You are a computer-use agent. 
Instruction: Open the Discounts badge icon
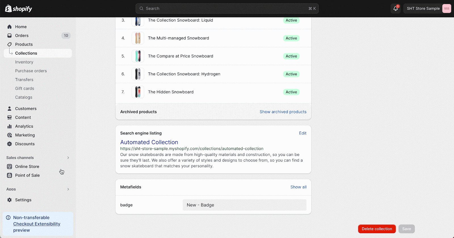[x=9, y=144]
